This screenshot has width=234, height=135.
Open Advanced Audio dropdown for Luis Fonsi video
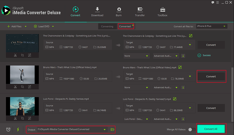[x=166, y=119]
